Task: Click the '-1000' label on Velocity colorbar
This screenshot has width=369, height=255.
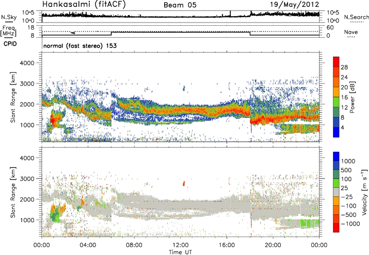Action: click(351, 224)
